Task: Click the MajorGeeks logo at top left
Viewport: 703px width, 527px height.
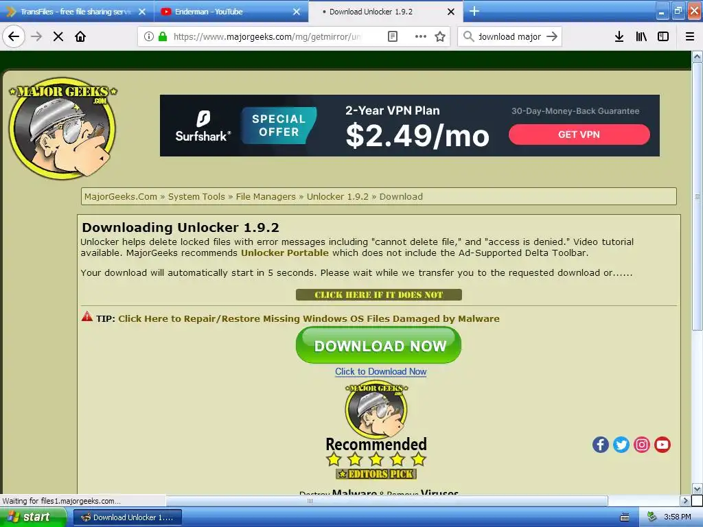Action: coord(62,128)
